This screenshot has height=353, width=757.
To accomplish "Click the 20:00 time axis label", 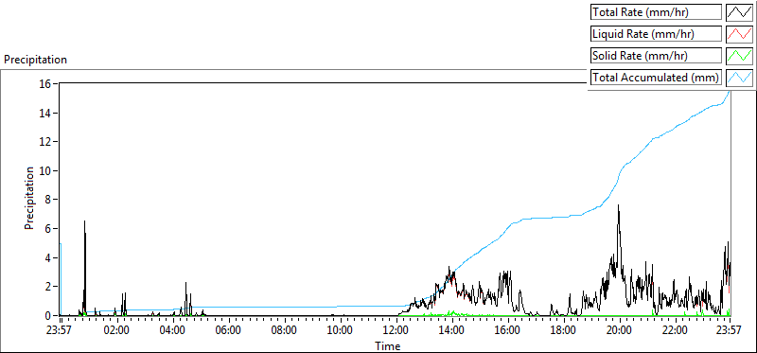I will pyautogui.click(x=620, y=331).
